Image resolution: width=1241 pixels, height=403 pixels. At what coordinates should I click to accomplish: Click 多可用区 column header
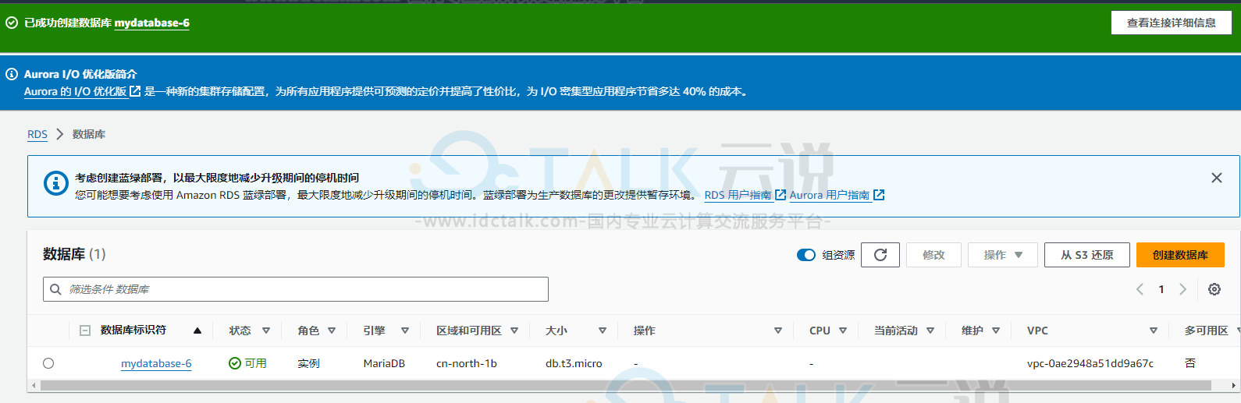point(1206,331)
